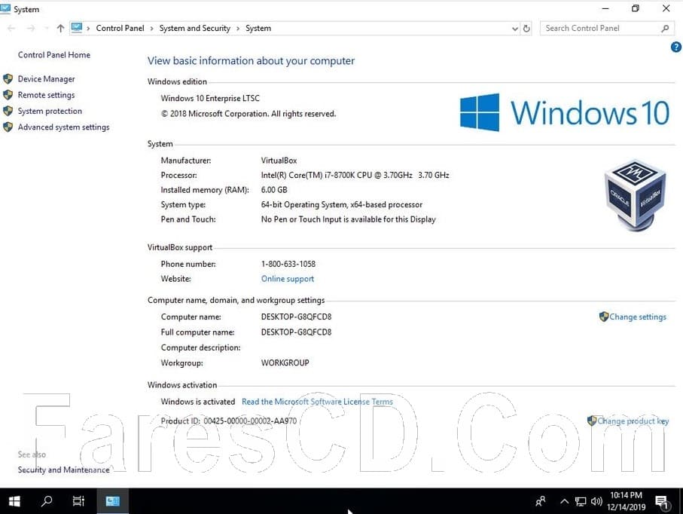The image size is (683, 514).
Task: Click the Show desktop strip at taskbar edge
Action: 681,501
